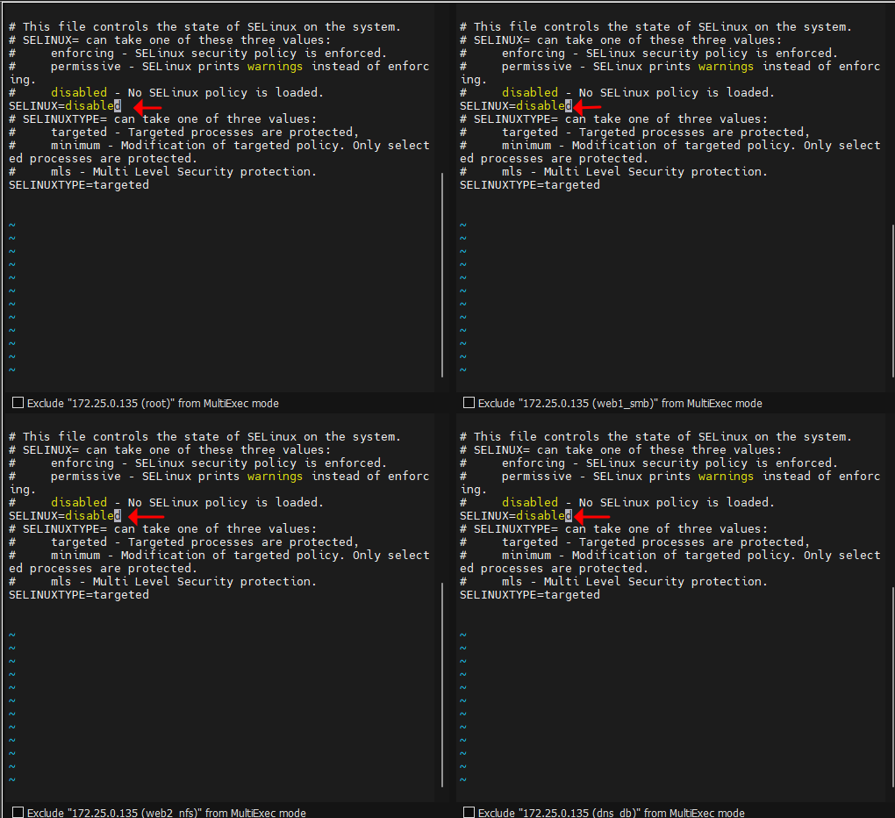Click 'enforcing - SELinux security policy' line in dns_db pane

[649, 463]
